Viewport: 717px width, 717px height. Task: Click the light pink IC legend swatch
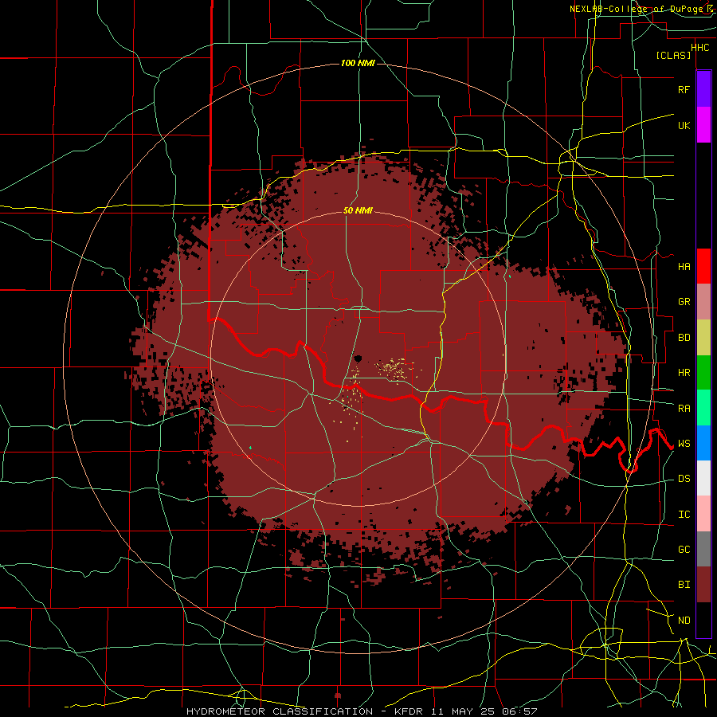(x=703, y=514)
